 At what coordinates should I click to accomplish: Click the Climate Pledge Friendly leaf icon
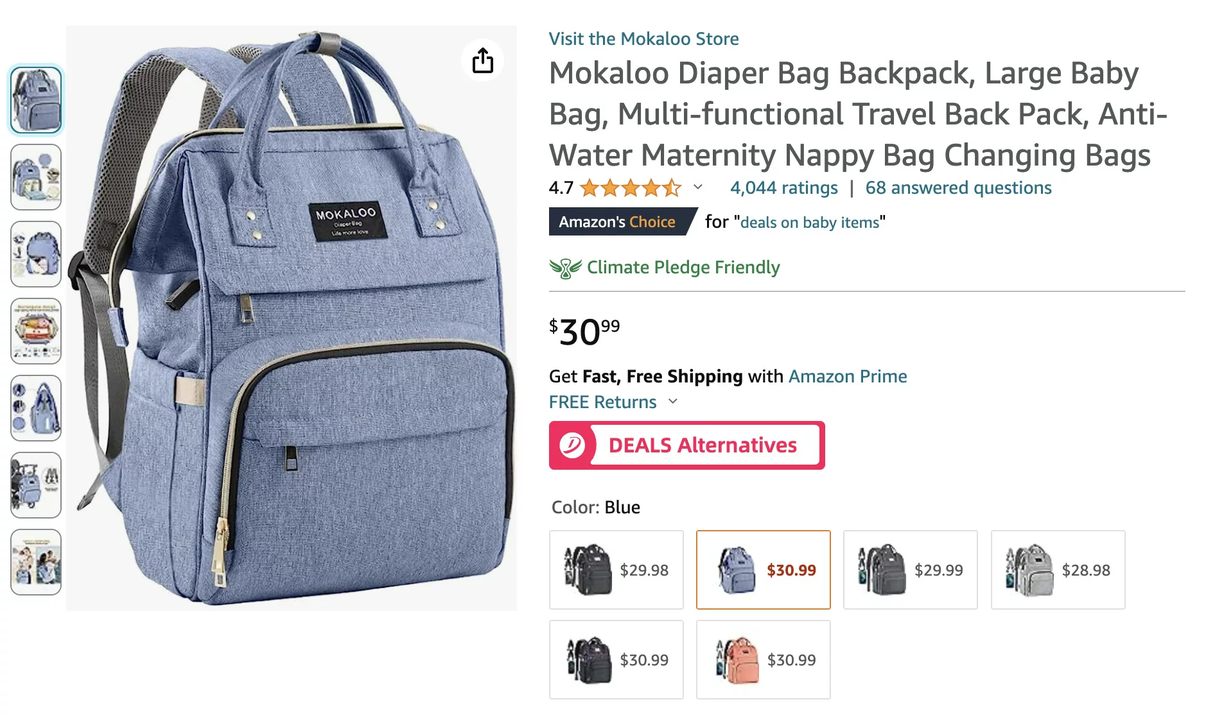(x=565, y=268)
